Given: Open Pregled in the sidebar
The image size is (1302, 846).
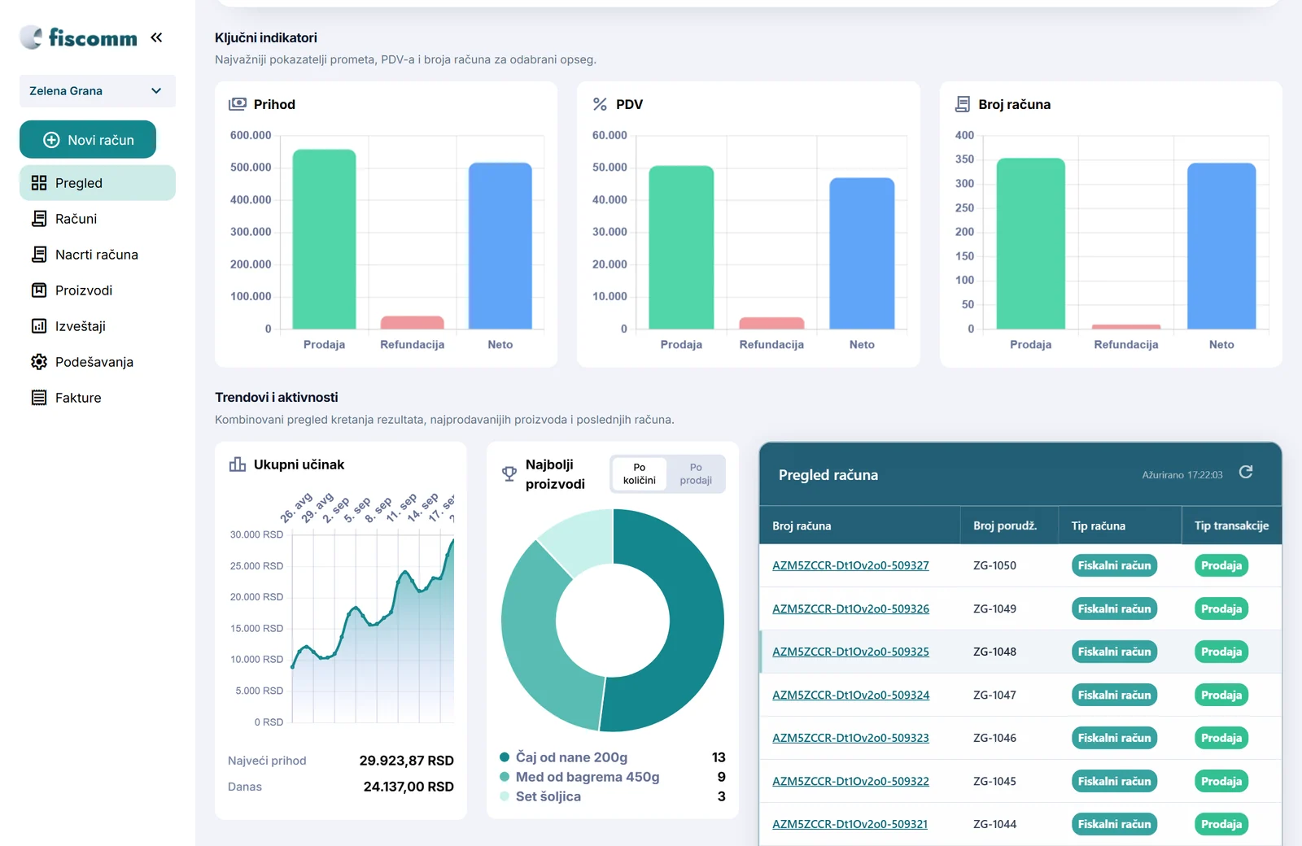Looking at the screenshot, I should (98, 183).
